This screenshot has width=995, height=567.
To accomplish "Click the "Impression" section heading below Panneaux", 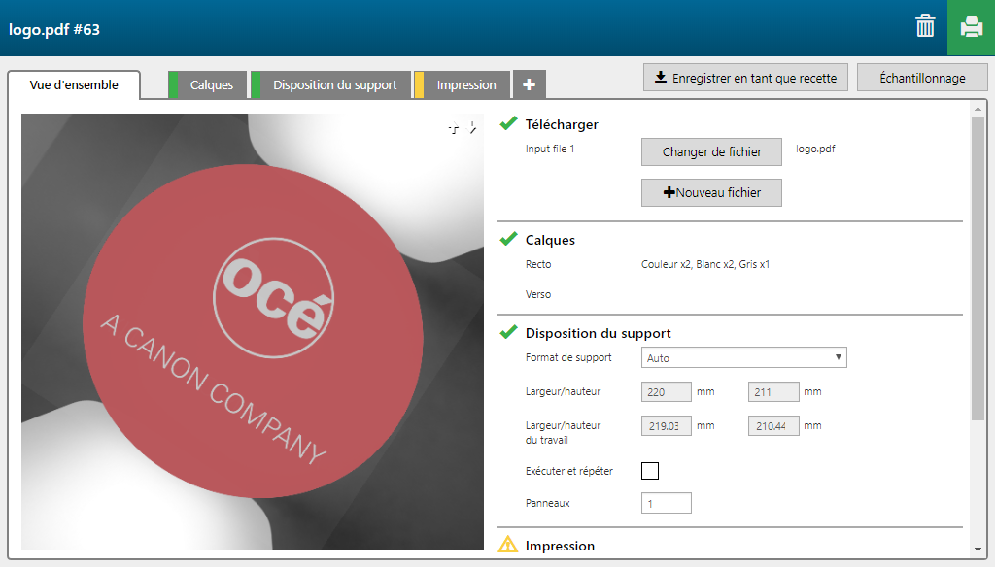I will [560, 546].
